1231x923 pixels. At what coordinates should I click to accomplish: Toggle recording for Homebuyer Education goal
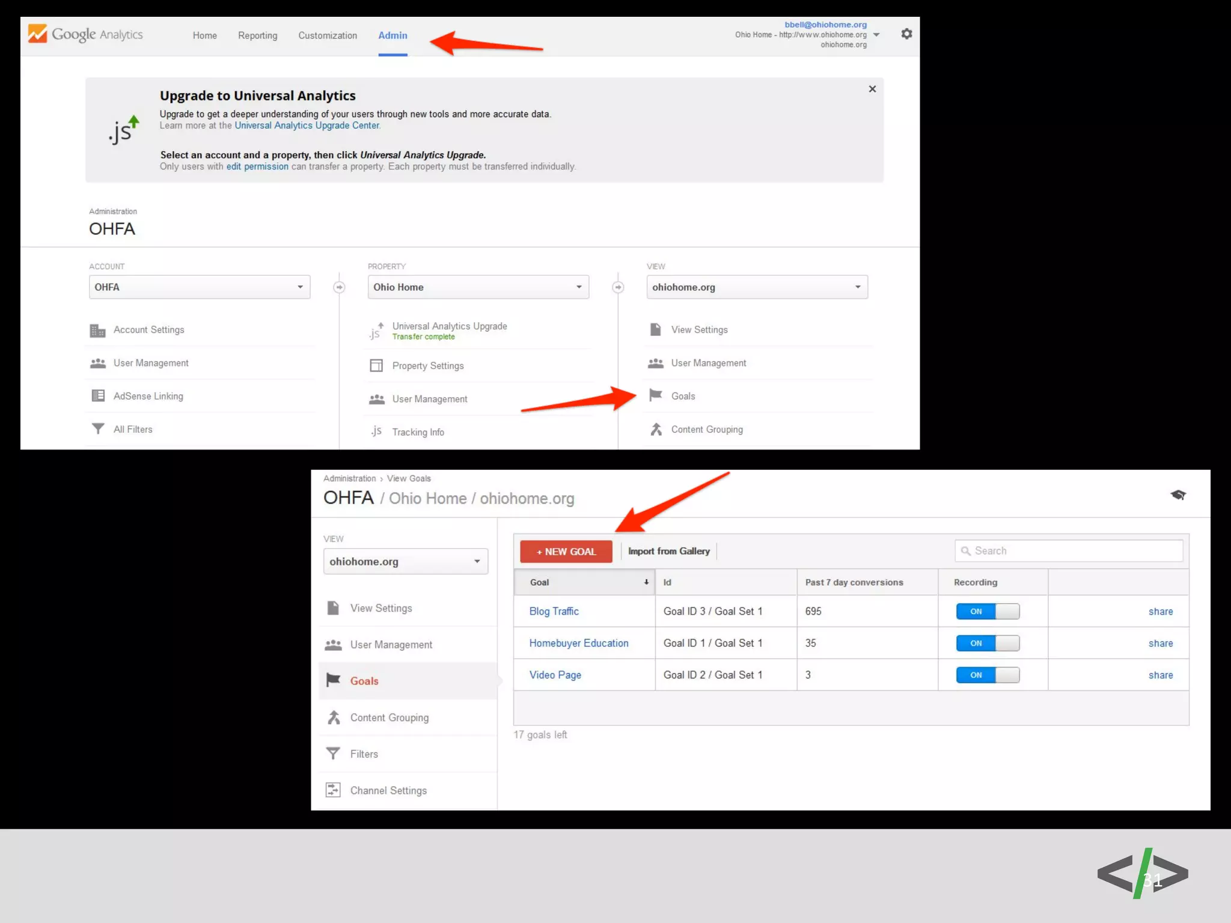[x=988, y=643]
